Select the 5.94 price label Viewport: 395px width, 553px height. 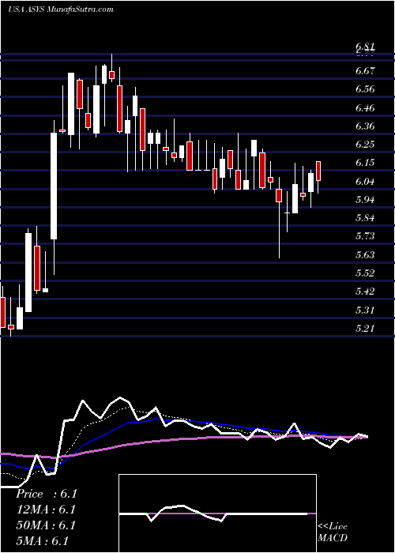point(365,200)
